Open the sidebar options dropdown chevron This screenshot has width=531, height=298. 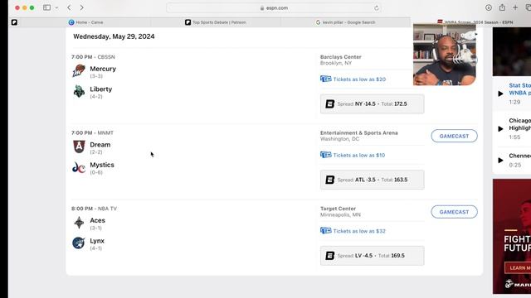point(56,7)
